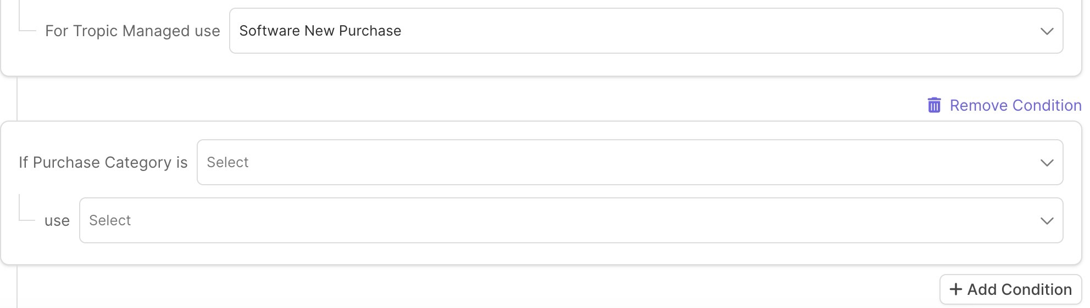Click the chevron arrow in the 'use' field

click(x=1047, y=221)
